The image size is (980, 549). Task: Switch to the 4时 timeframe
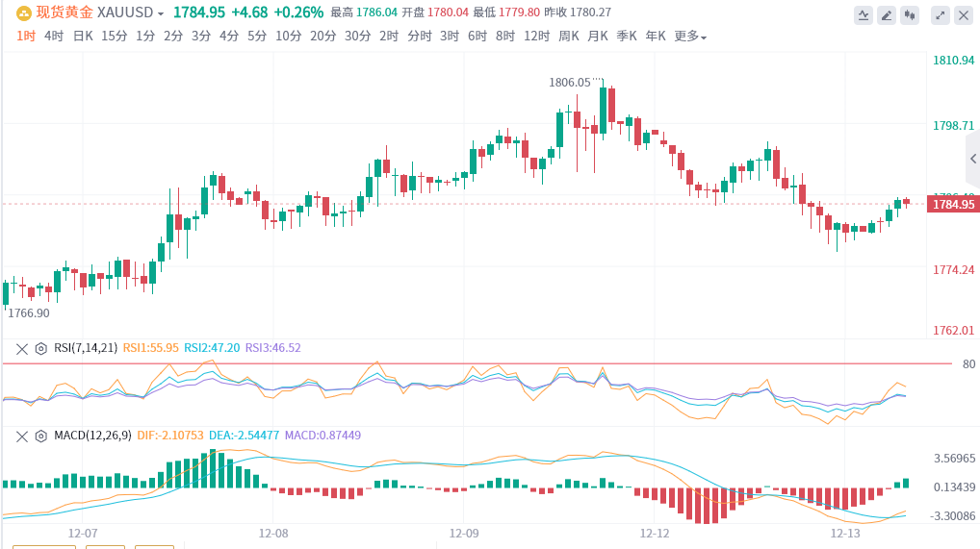54,37
